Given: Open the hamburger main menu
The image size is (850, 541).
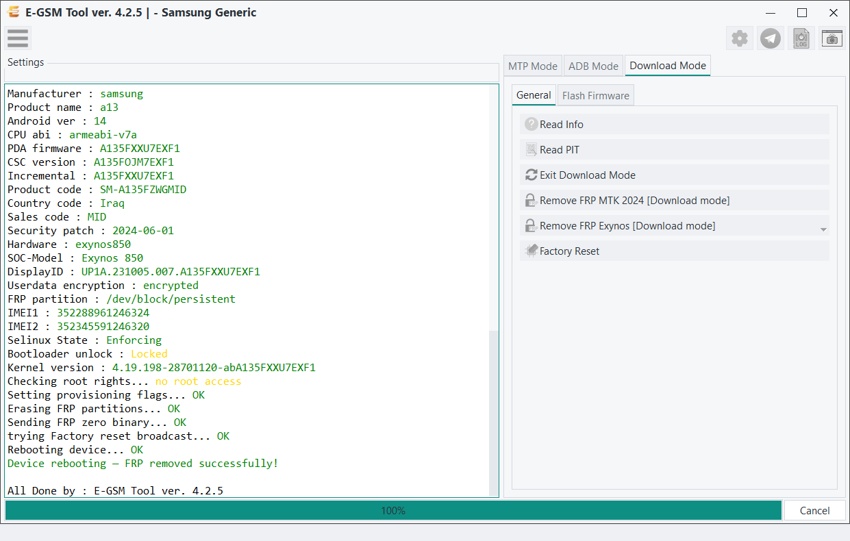Looking at the screenshot, I should [18, 38].
